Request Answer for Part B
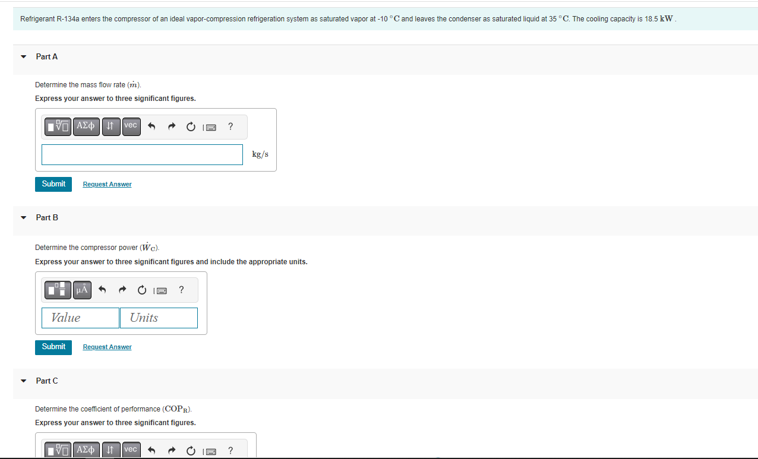Image resolution: width=758 pixels, height=459 pixels. (107, 347)
